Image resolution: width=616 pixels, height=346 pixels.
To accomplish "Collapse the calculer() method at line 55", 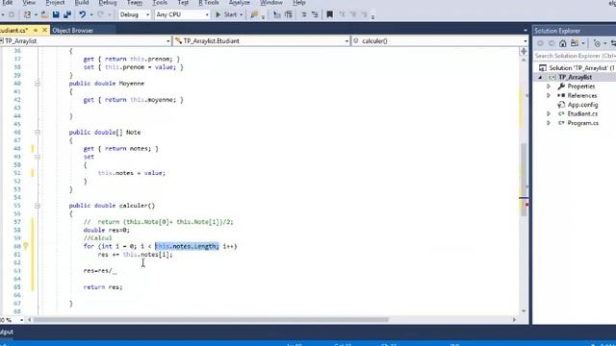I will pyautogui.click(x=38, y=206).
